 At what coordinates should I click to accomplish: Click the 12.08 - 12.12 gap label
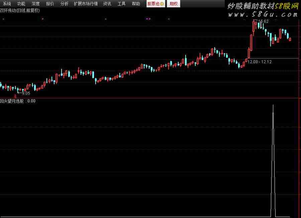click(x=260, y=62)
